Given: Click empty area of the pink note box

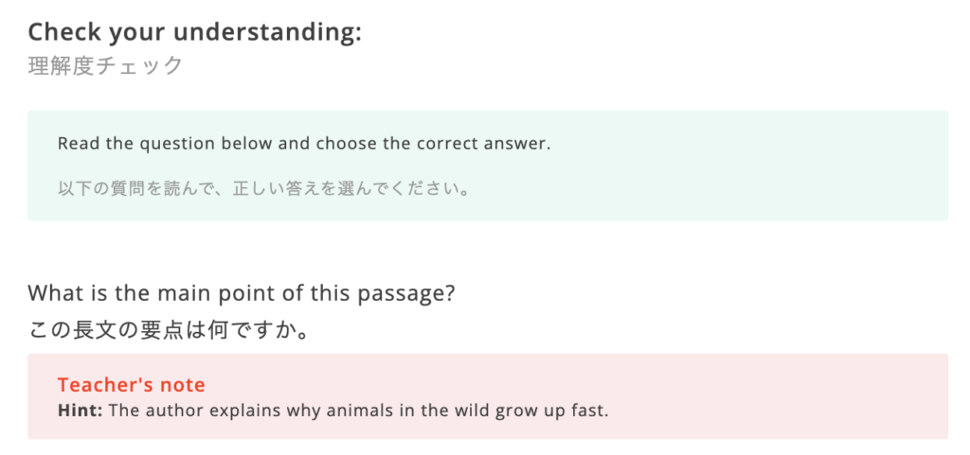Looking at the screenshot, I should tap(805, 397).
